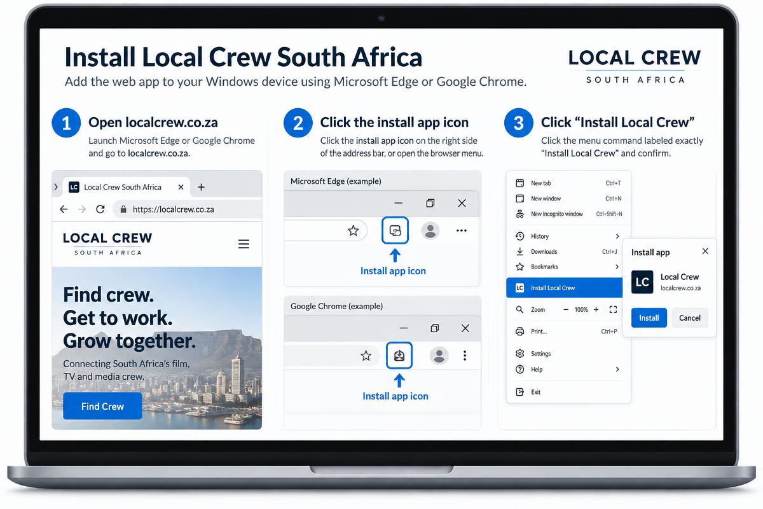Click the LC app icon in Install dialog
The width and height of the screenshot is (763, 509).
coord(642,282)
